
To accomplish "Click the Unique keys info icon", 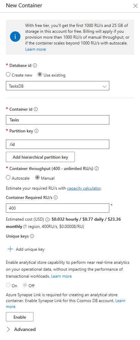I will 32,236.
